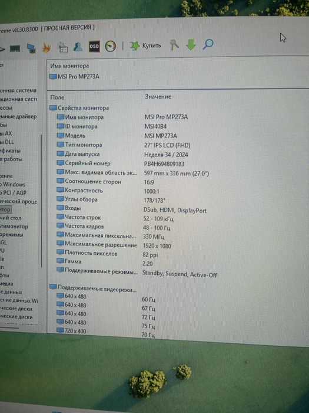Viewport: 309px width, 413px height.
Task: Select the Модель row
Action: tap(117, 136)
